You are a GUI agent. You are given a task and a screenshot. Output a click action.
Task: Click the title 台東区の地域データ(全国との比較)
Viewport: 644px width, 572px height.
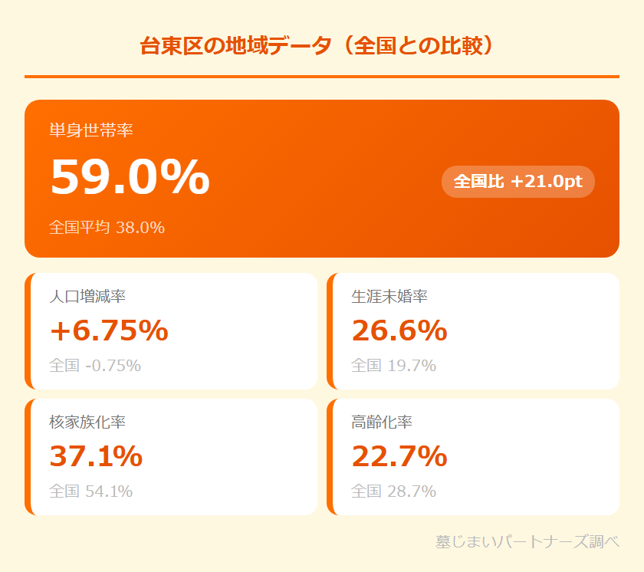321,46
